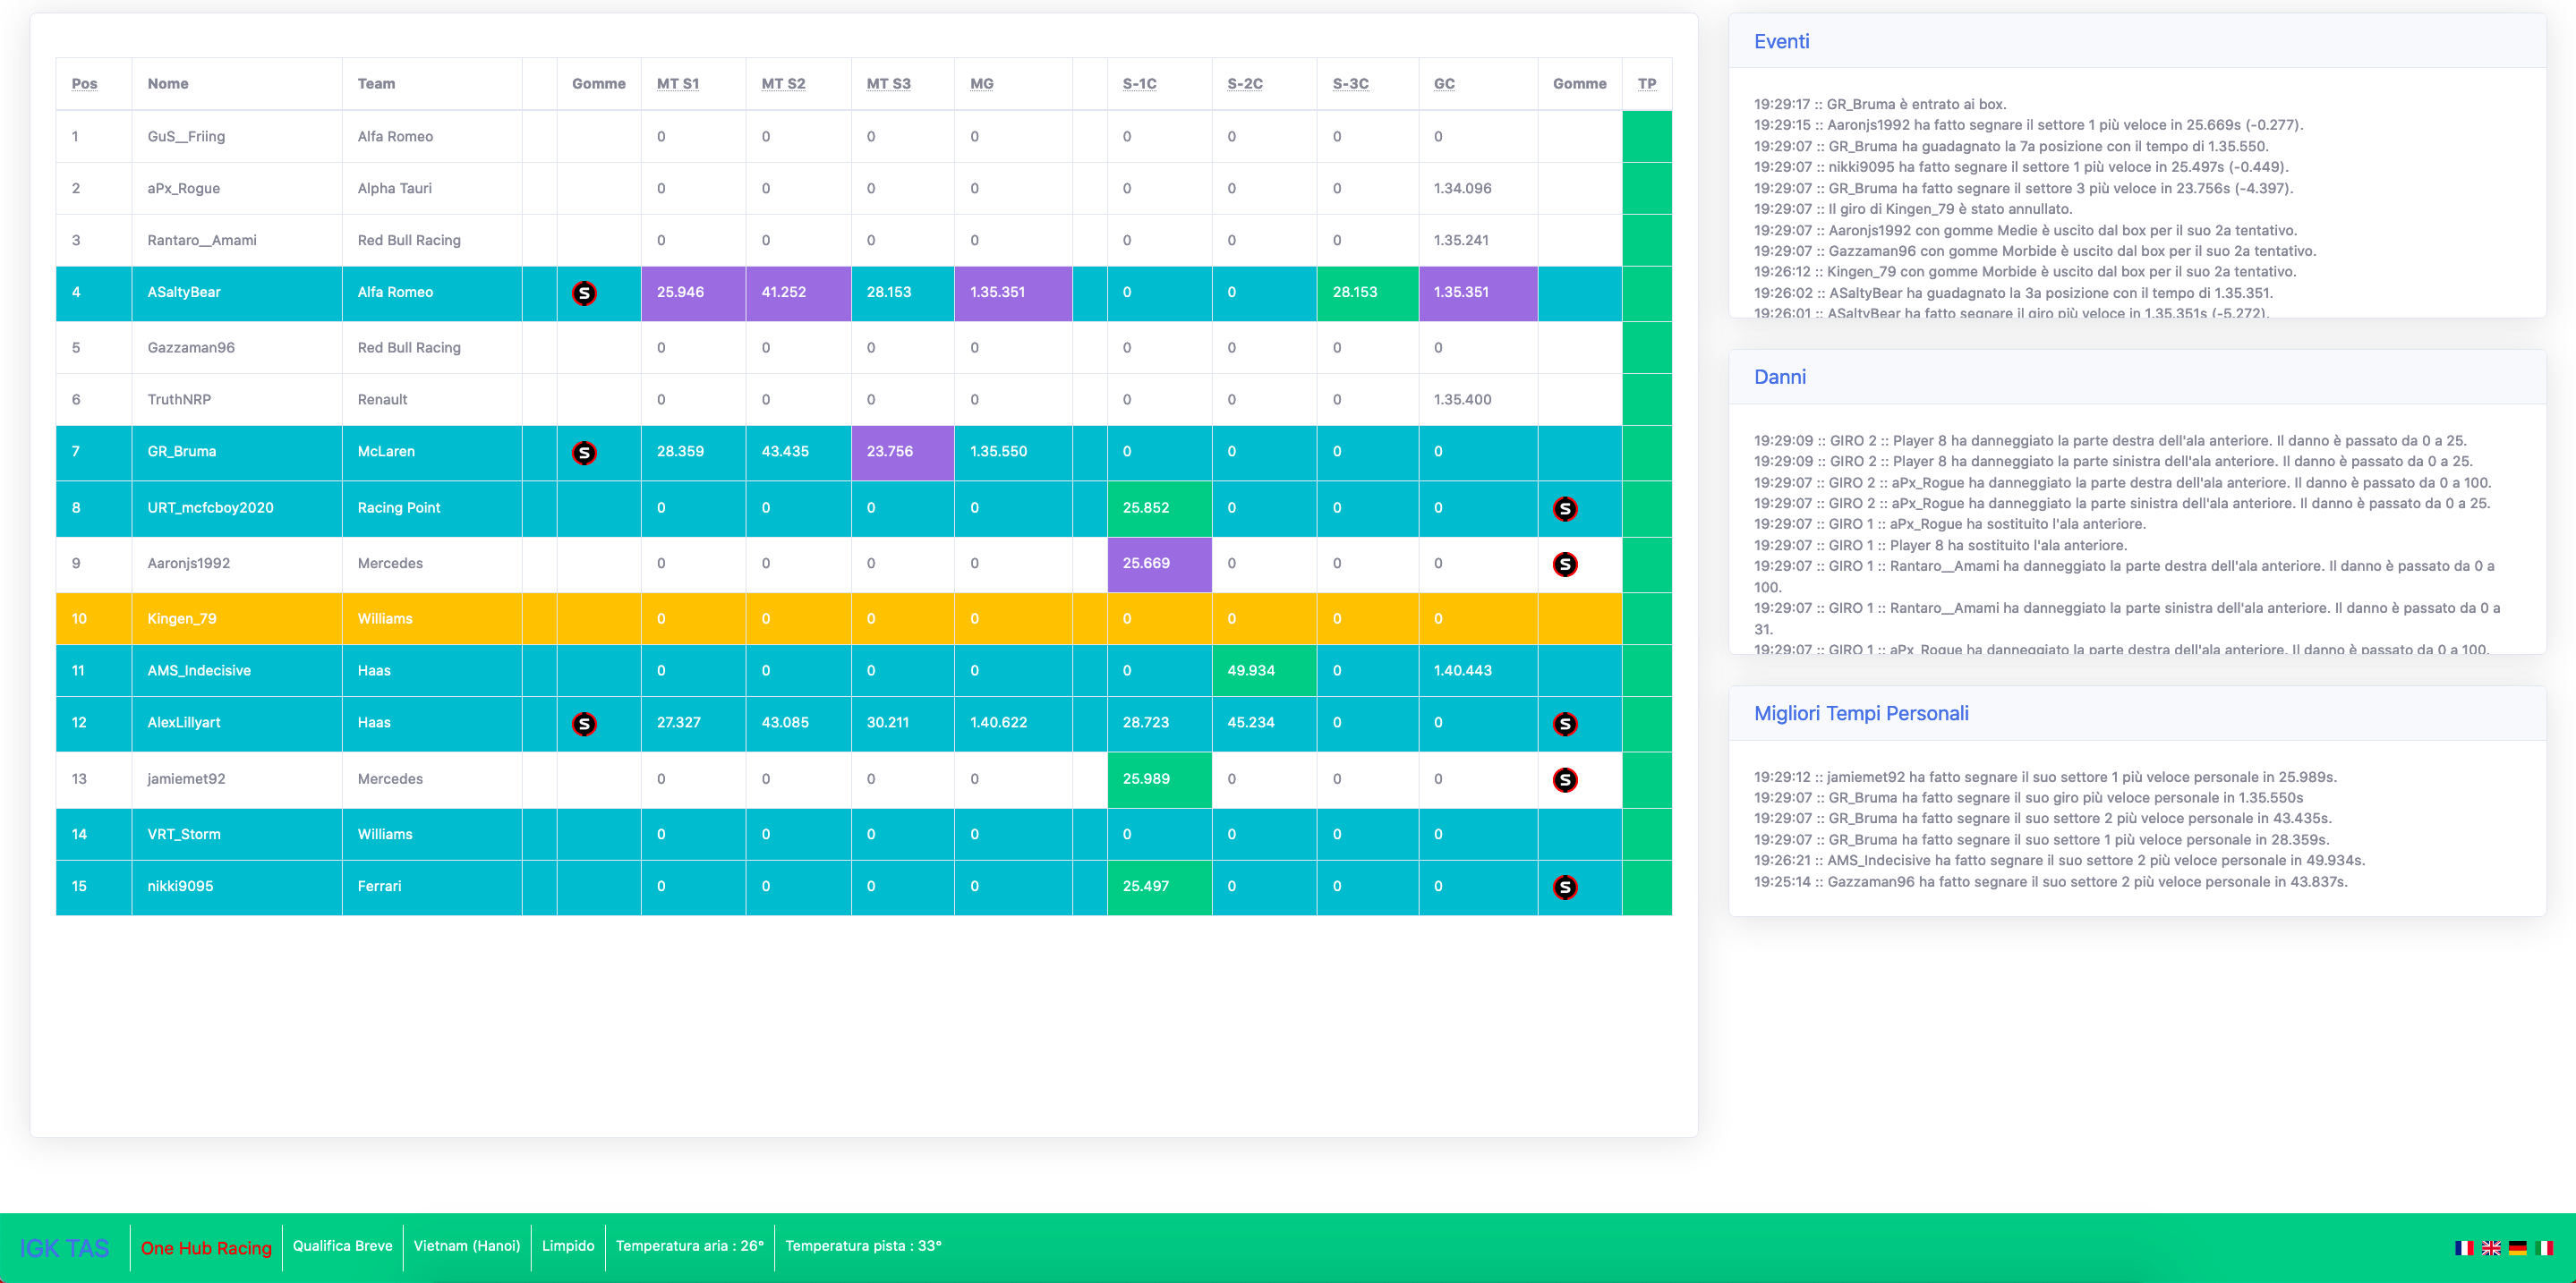Screen dimensions: 2576x1283
Task: Click the Limpido weather label
Action: point(568,1246)
